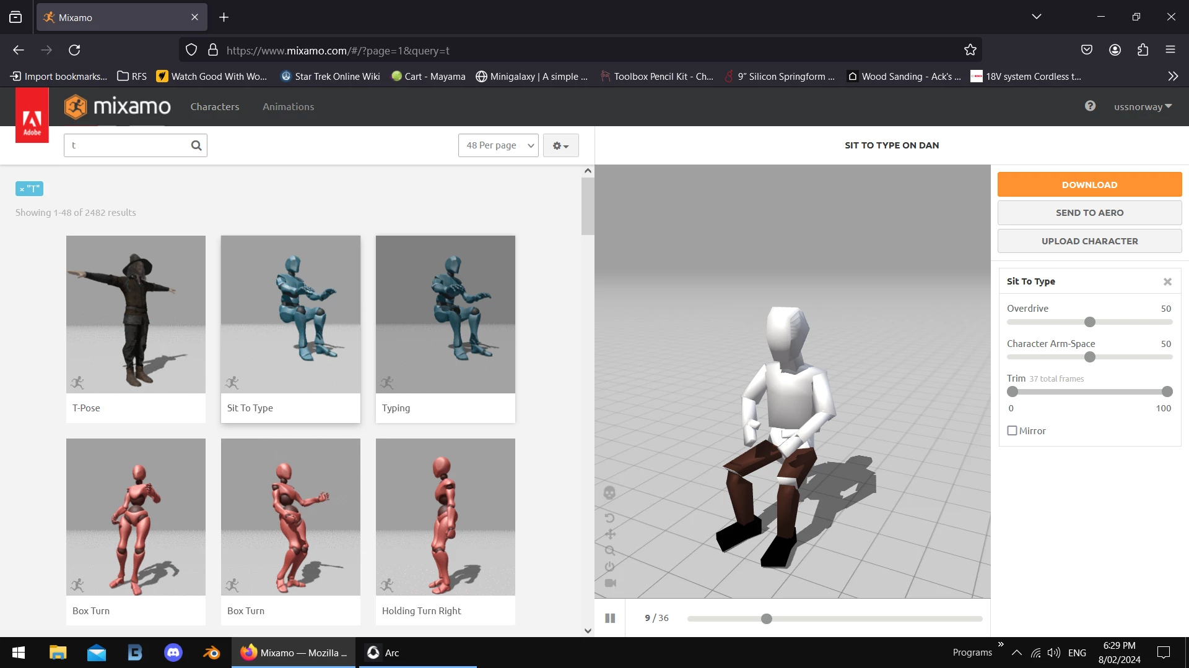Click the rotate view icon in viewport

(609, 518)
